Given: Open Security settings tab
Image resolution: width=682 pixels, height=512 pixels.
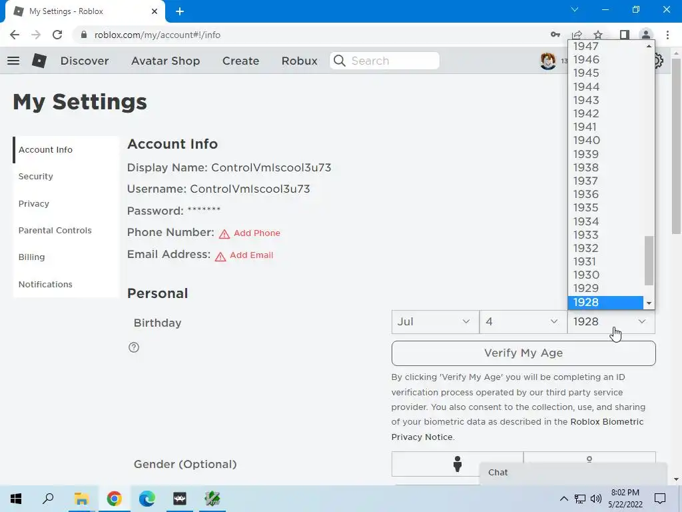Looking at the screenshot, I should click(x=66, y=176).
